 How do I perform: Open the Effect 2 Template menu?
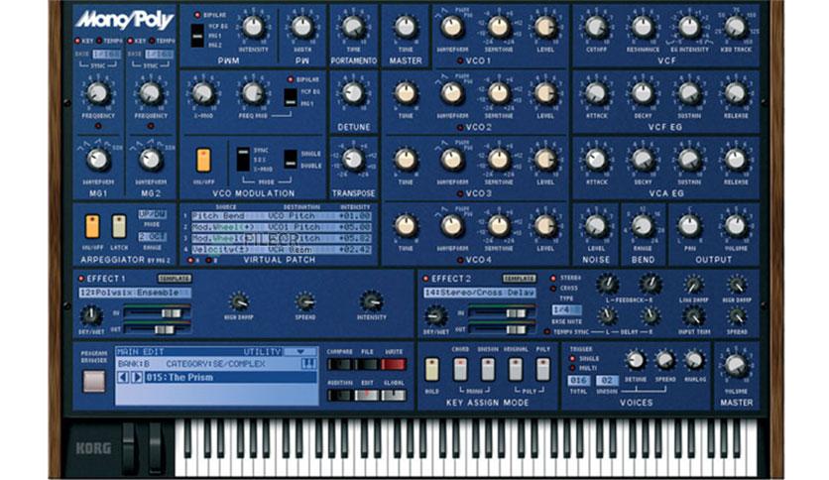[x=520, y=278]
